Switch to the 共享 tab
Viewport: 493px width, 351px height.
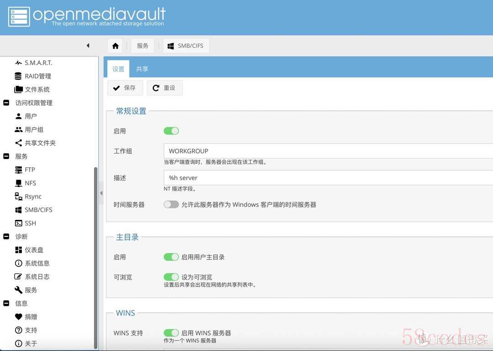[142, 69]
